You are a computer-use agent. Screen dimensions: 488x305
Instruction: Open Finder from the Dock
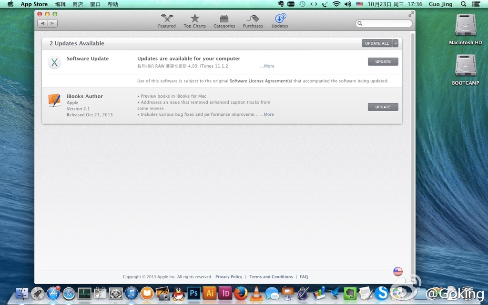tap(22, 294)
